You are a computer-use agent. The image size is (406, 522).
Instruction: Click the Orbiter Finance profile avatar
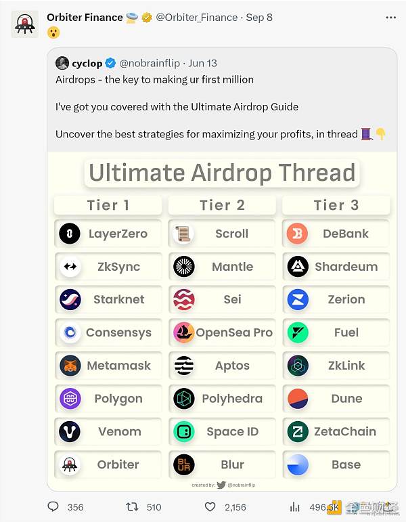[x=24, y=24]
